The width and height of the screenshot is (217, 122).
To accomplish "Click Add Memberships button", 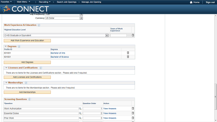I will pyautogui.click(x=27, y=92).
